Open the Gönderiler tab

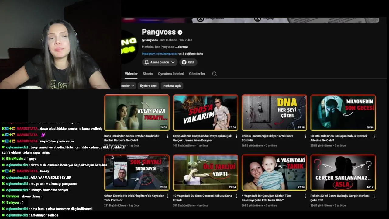coord(197,74)
